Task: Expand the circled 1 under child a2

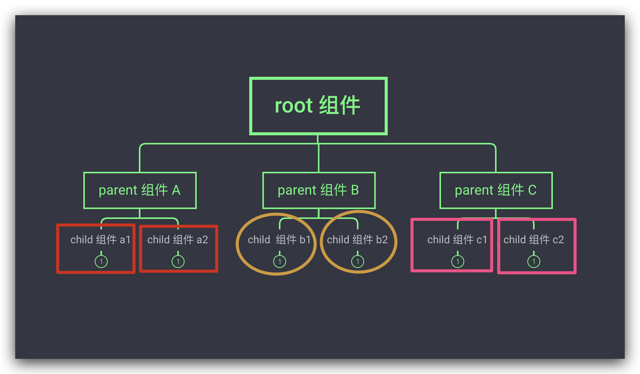Action: pos(178,261)
